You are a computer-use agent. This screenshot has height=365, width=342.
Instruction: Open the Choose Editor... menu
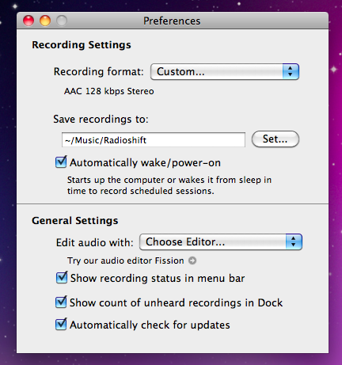coord(221,241)
